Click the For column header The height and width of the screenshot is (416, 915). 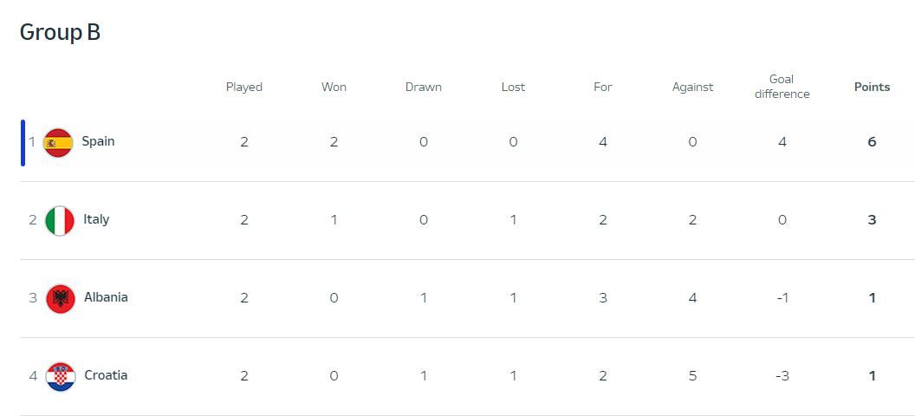603,87
